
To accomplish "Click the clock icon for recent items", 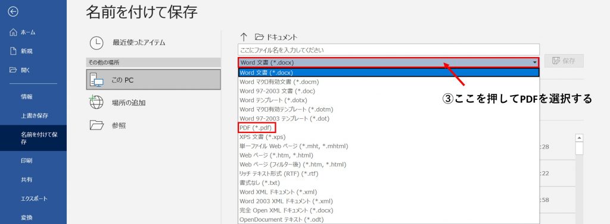I will point(97,43).
